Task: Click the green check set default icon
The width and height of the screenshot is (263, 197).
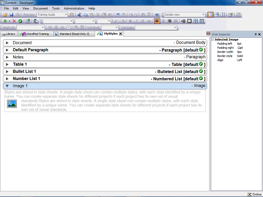Action: pyautogui.click(x=20, y=21)
